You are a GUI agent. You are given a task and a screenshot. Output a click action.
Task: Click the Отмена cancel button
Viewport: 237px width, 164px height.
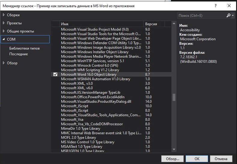[221, 159]
